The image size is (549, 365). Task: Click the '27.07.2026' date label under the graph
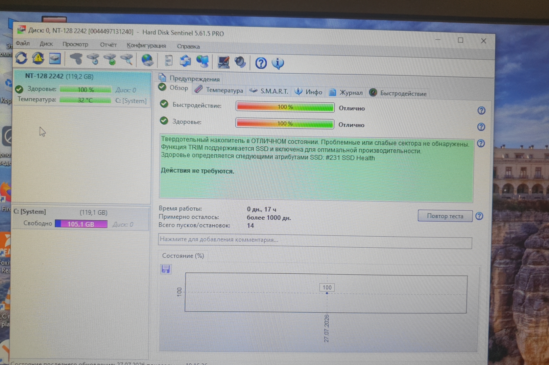click(x=327, y=328)
